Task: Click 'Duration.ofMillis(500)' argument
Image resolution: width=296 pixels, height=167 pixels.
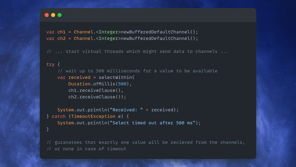Action: (99, 84)
